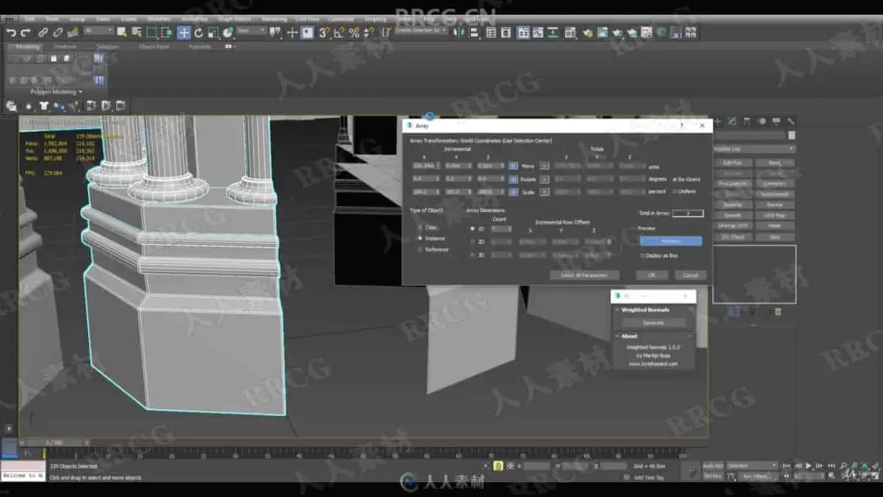The image size is (883, 497).
Task: Select the Select and Move tool
Action: coord(184,32)
